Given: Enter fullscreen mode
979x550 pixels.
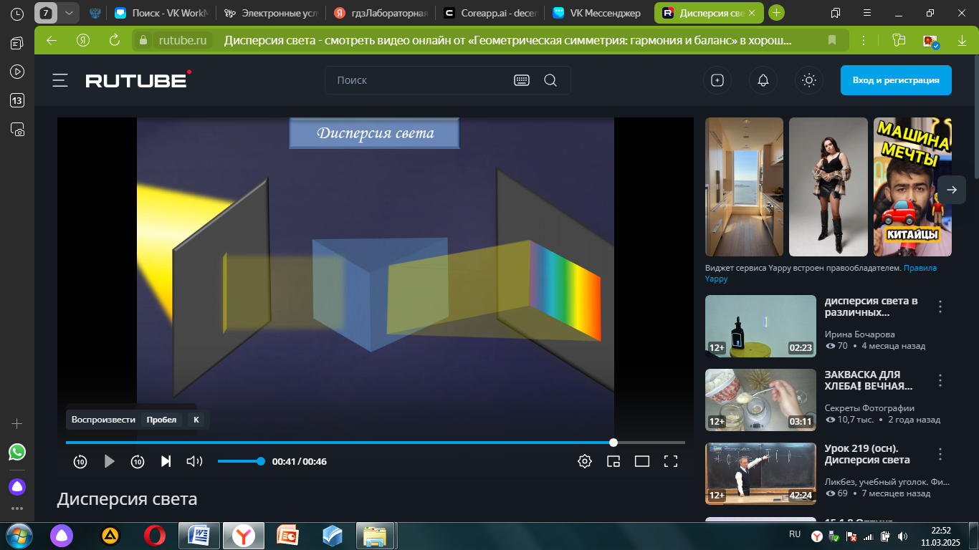Looking at the screenshot, I should (x=671, y=461).
